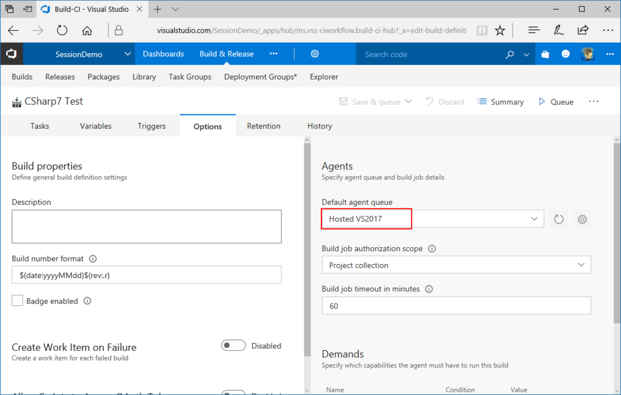
Task: Enable the Badge enabled checkbox
Action: click(x=17, y=301)
